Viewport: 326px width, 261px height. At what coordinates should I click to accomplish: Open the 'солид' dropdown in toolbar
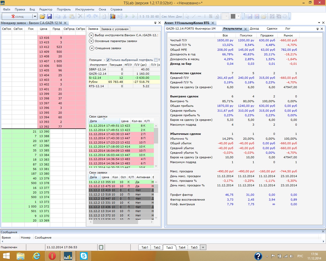(x=35, y=16)
